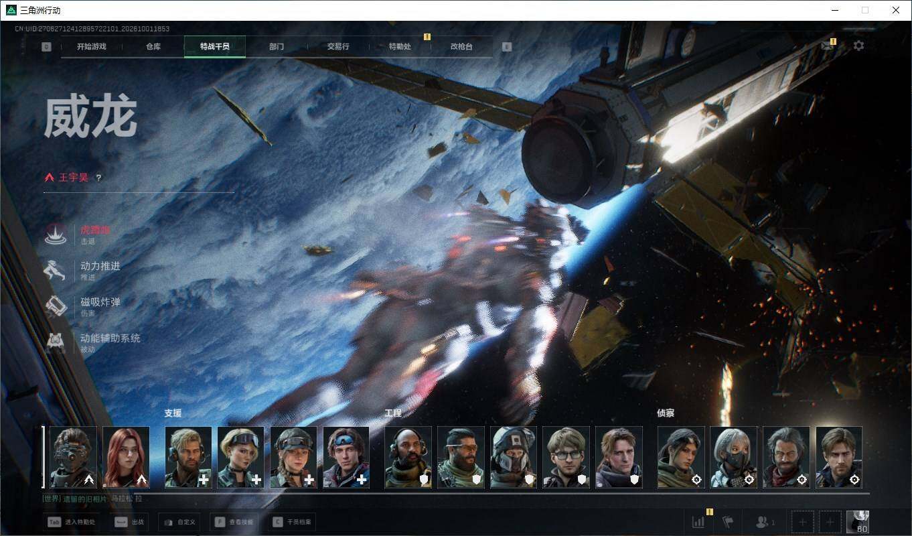Select the 磁吸炸弹 skill icon
This screenshot has height=536, width=912.
56,307
